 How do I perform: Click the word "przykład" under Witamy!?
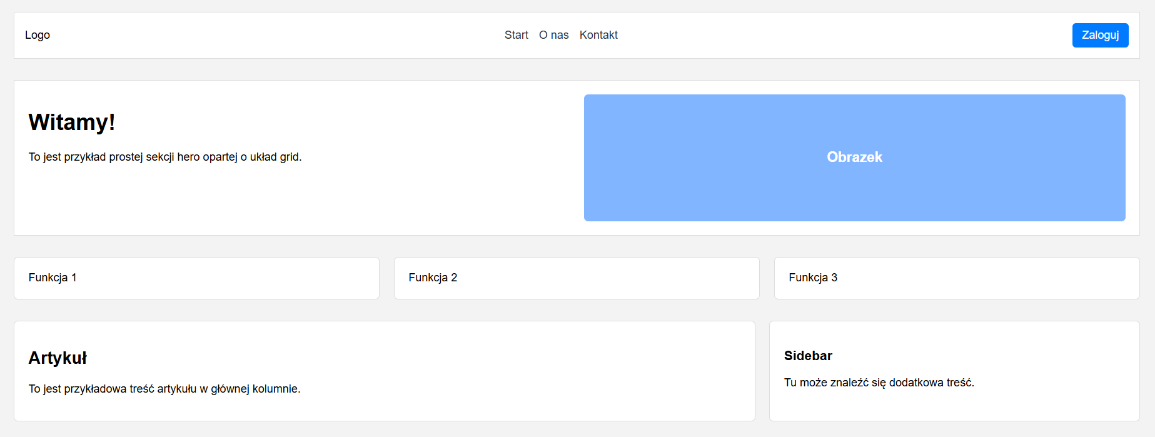[85, 157]
